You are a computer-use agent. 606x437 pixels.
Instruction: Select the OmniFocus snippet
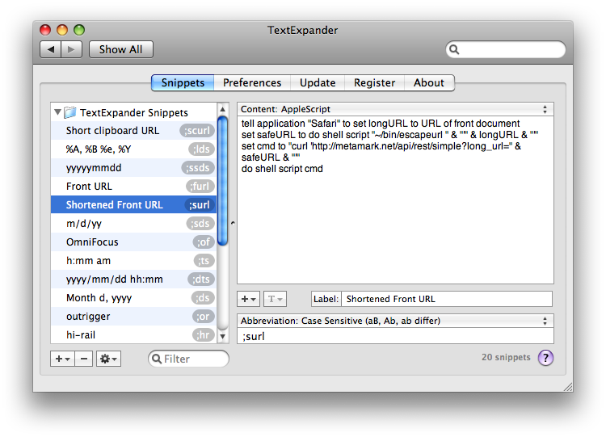[133, 242]
